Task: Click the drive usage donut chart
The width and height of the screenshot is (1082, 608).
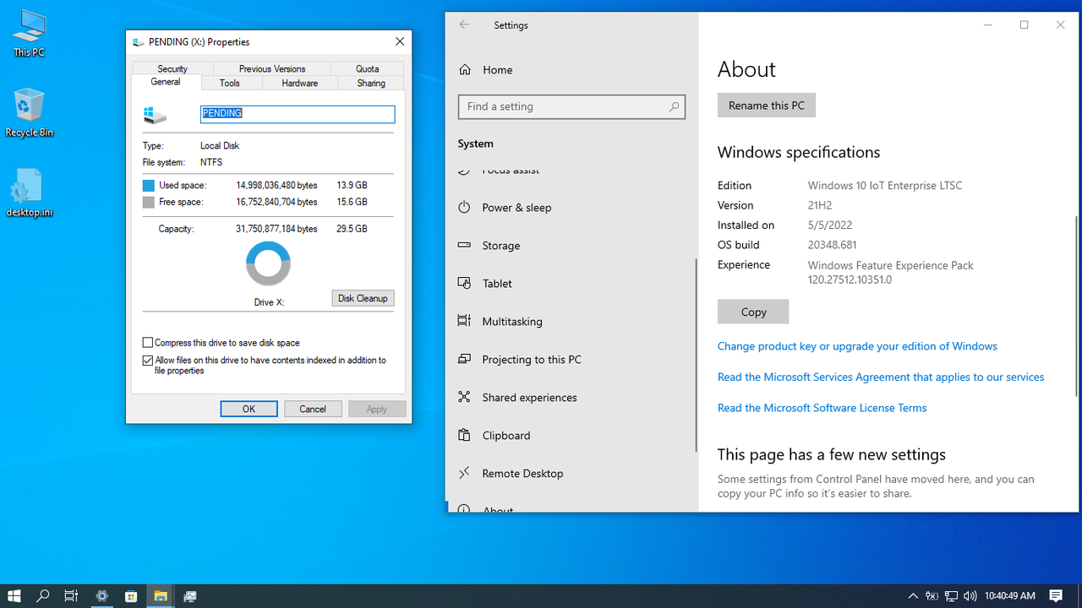Action: tap(268, 263)
